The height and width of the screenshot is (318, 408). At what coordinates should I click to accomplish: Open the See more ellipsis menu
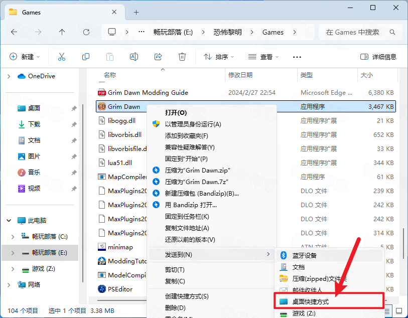297,57
